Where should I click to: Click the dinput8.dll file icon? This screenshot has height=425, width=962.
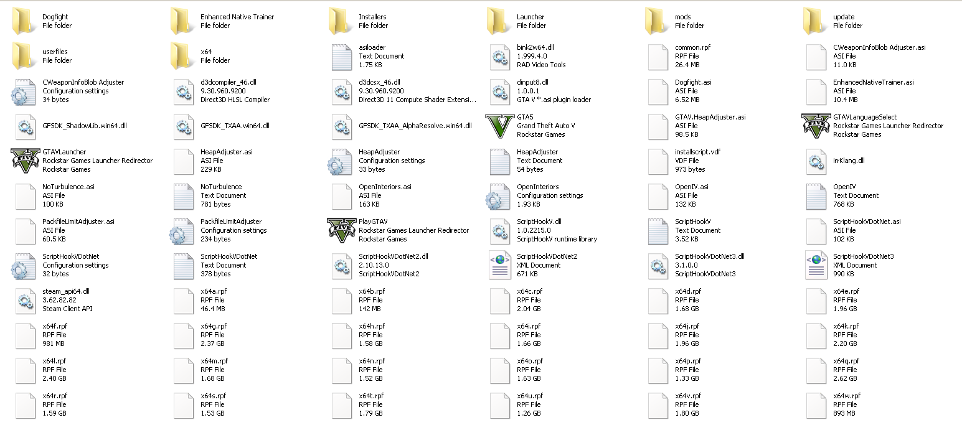tap(499, 91)
